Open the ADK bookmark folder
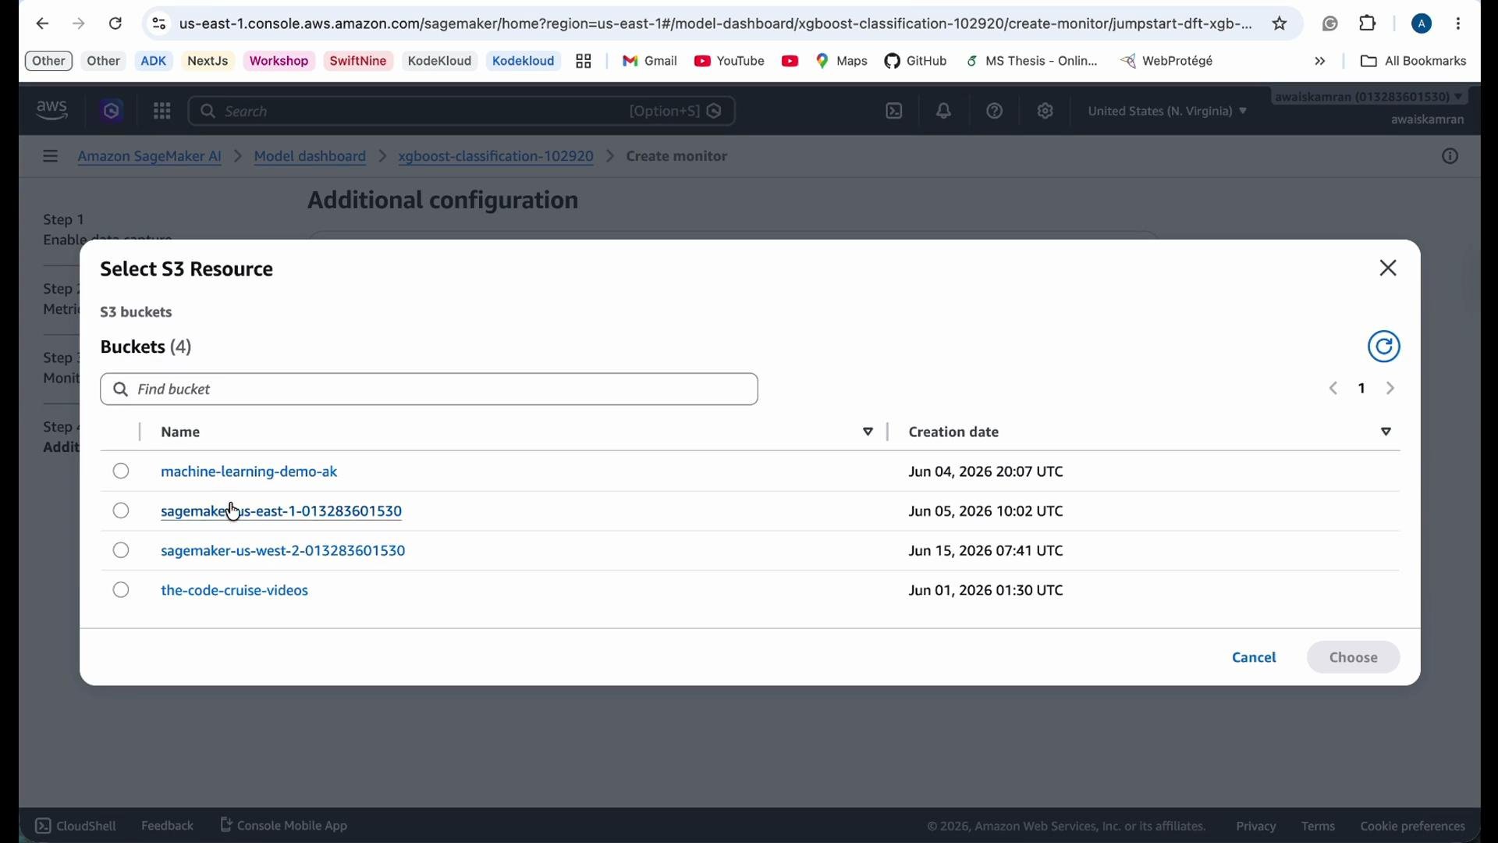 point(154,62)
